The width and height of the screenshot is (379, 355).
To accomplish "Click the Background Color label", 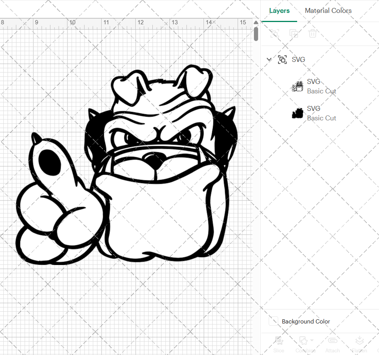I will tap(306, 321).
